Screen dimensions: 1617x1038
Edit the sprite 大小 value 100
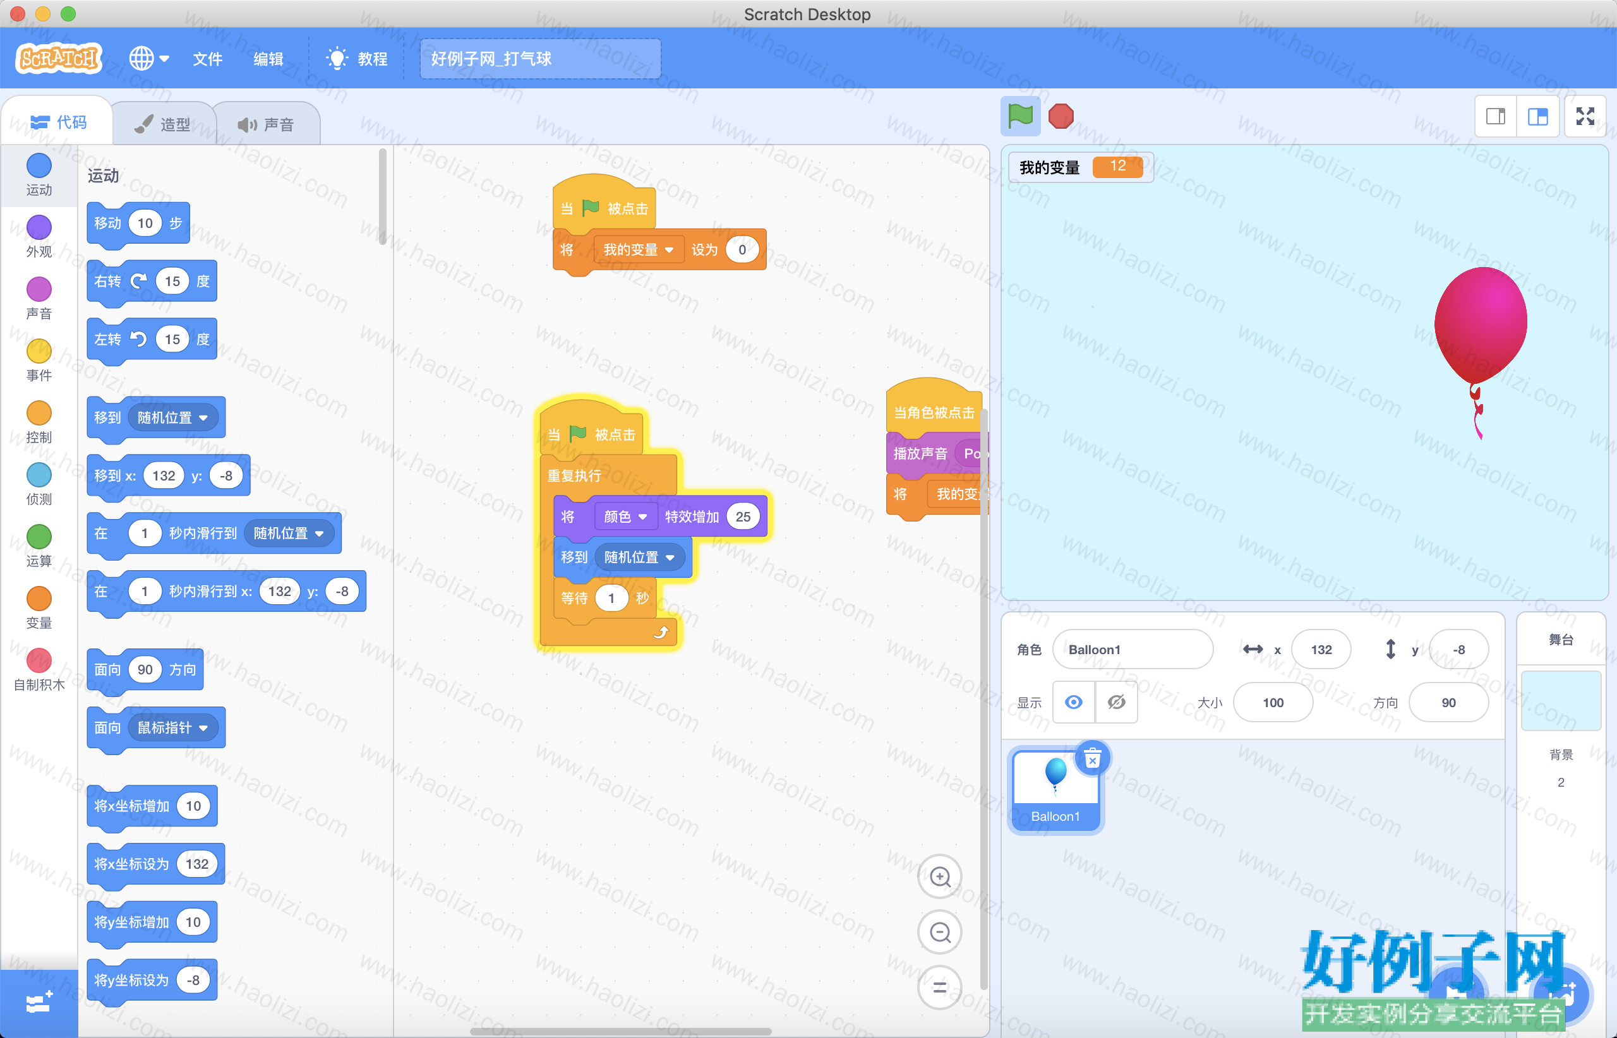click(1272, 702)
